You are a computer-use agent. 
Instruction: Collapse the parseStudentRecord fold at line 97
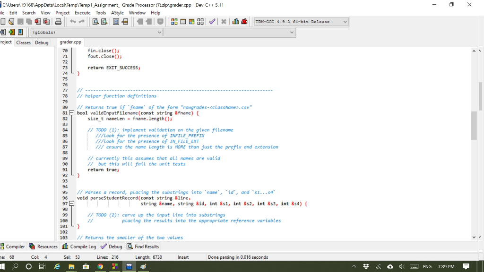72,204
